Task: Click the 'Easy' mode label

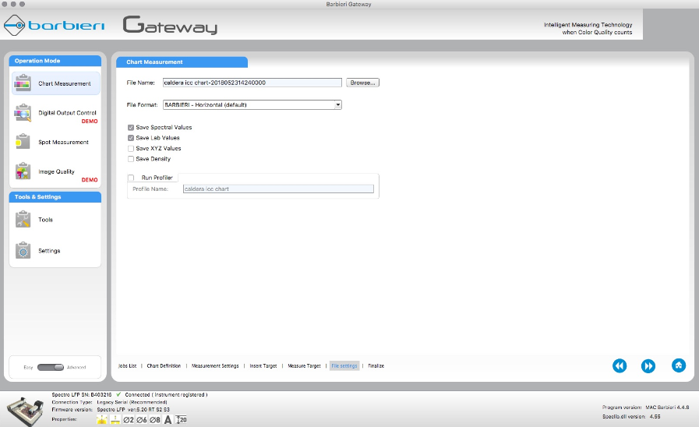Action: point(28,367)
